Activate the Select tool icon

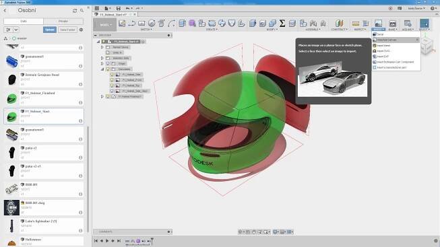(425, 24)
